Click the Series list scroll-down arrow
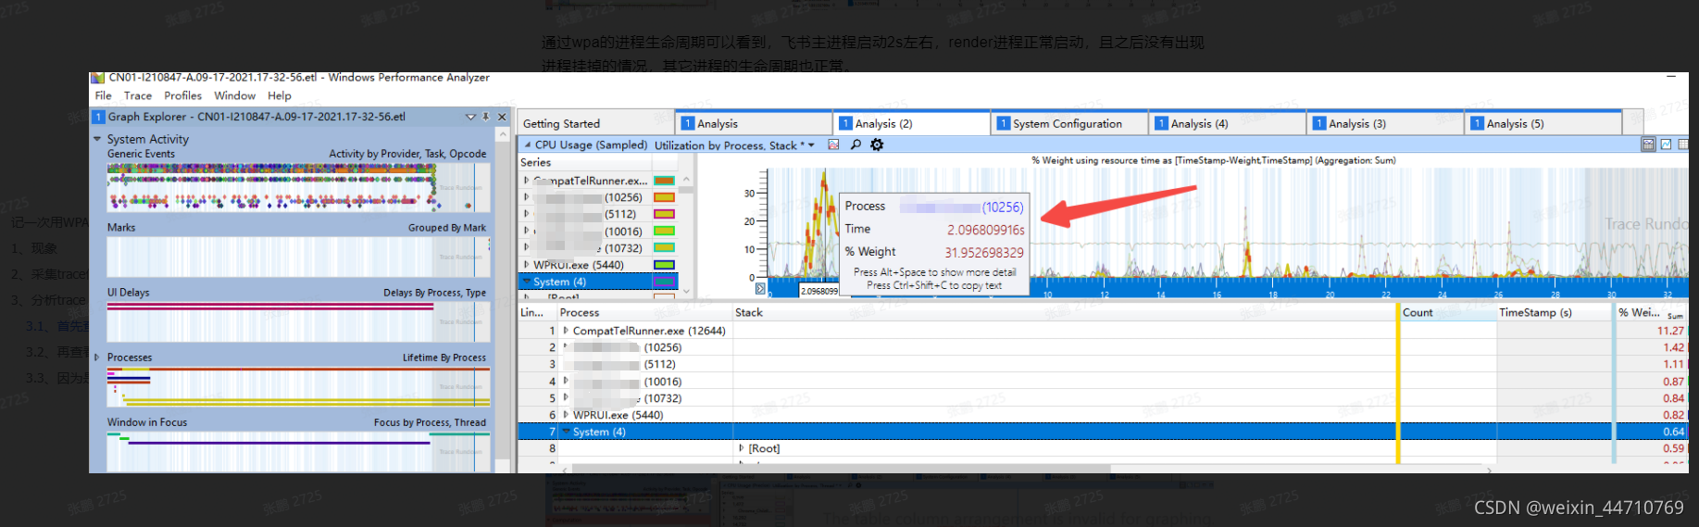The width and height of the screenshot is (1699, 527). [686, 291]
